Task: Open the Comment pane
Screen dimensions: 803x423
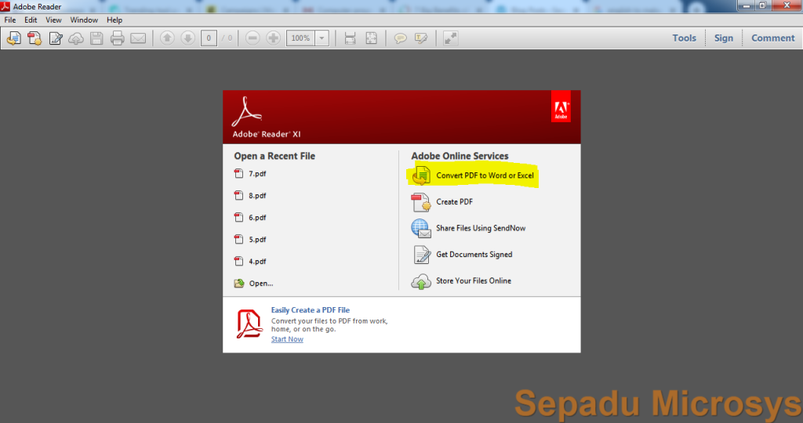Action: click(x=772, y=38)
